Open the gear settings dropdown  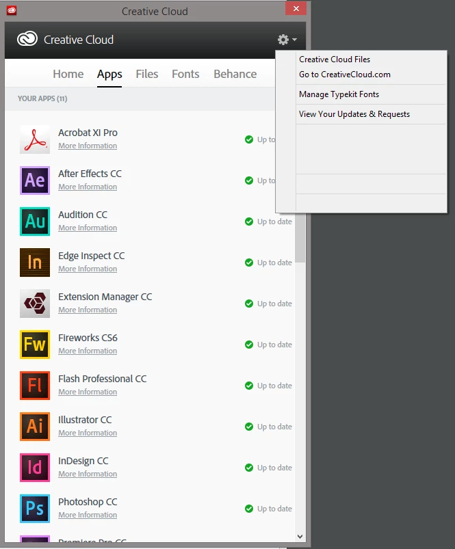tap(287, 40)
